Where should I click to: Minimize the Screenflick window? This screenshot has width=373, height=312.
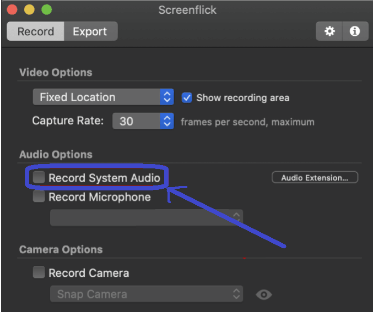click(x=29, y=10)
